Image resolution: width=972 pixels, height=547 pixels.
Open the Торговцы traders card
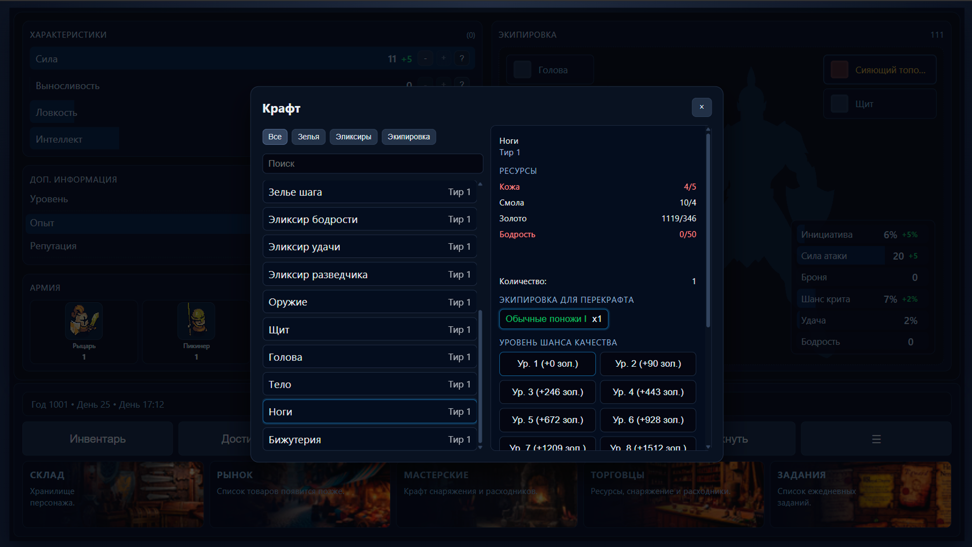pos(674,494)
